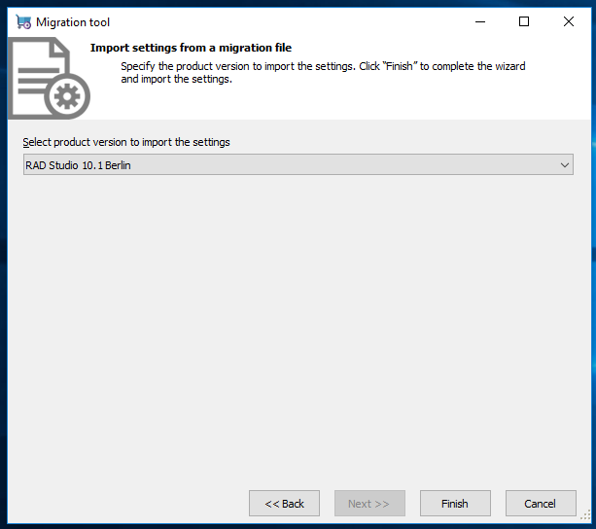This screenshot has width=596, height=529.
Task: Click the document settings wizard icon
Action: point(49,78)
